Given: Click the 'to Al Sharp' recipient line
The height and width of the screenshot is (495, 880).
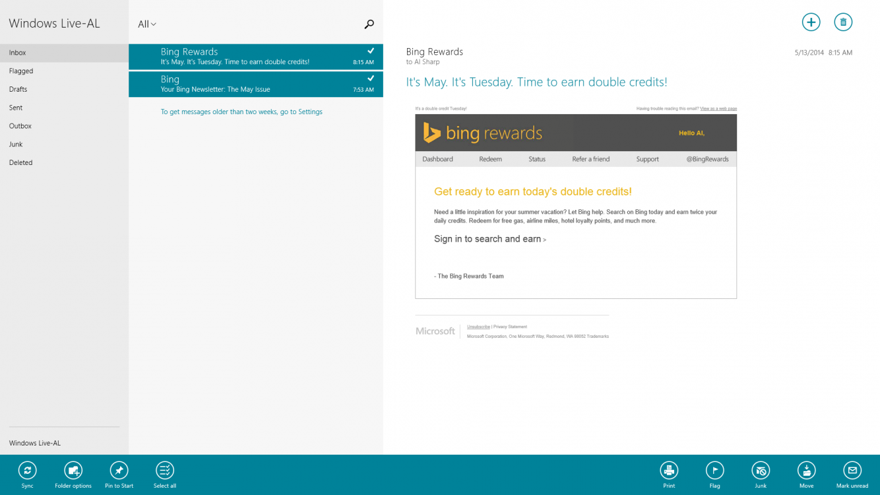Looking at the screenshot, I should [x=423, y=62].
